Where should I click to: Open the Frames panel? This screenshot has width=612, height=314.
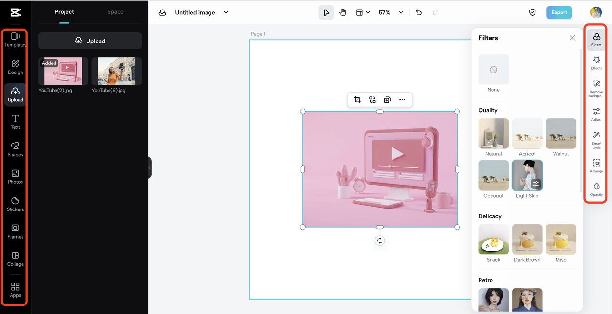(x=15, y=231)
